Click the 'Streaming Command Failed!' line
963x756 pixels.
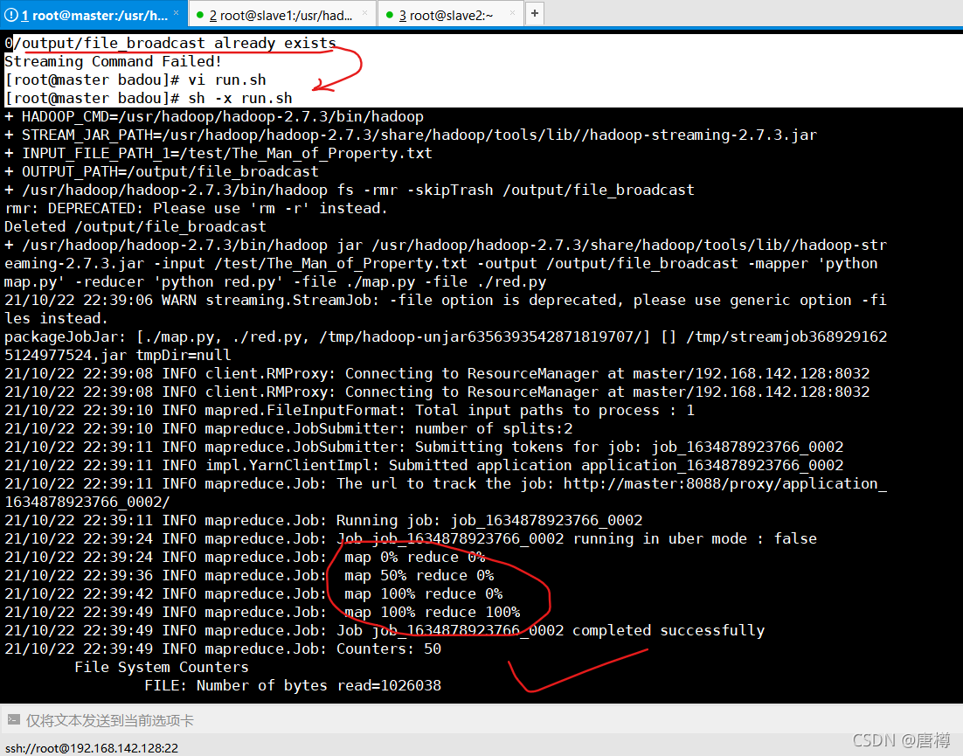click(x=113, y=61)
